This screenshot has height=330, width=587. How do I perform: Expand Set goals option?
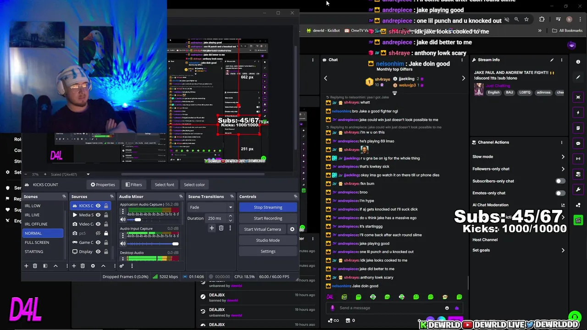(x=563, y=250)
